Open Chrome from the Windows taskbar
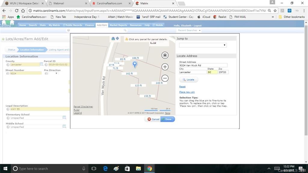 pos(149,168)
